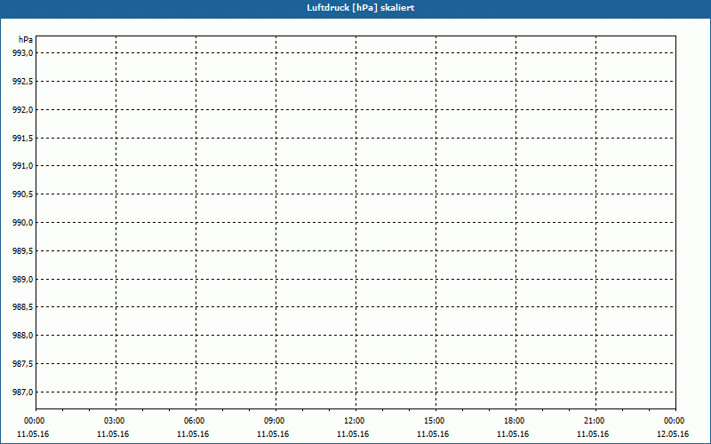Select the 987,0 y-axis label
Viewport: 711px width, 444px height.
pyautogui.click(x=23, y=392)
